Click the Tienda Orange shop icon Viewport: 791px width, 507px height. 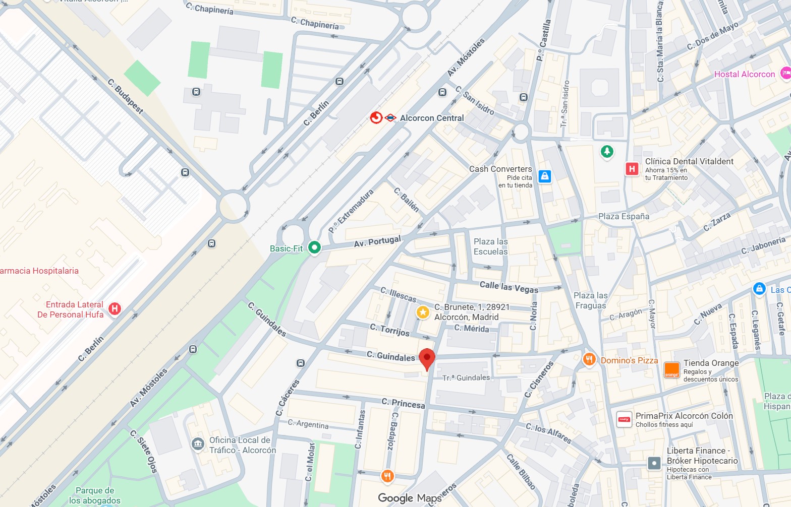click(x=671, y=369)
